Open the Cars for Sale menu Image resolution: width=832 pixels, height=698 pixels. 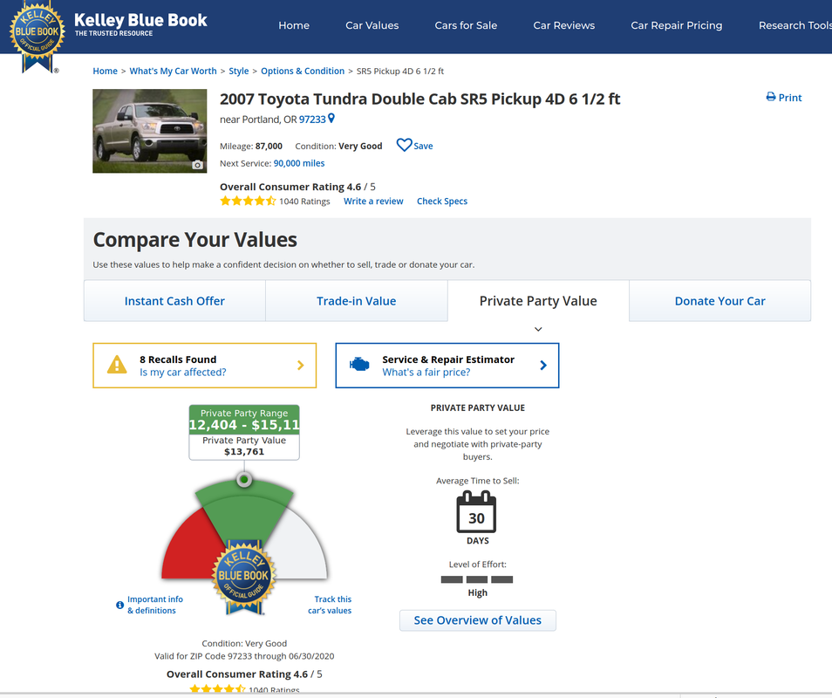coord(466,25)
